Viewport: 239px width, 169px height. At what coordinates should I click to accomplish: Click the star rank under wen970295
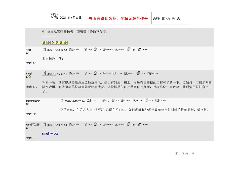click(x=27, y=128)
